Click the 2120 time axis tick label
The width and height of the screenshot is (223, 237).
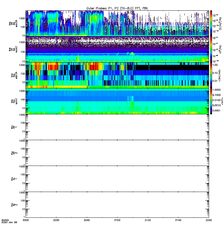(x=148, y=220)
